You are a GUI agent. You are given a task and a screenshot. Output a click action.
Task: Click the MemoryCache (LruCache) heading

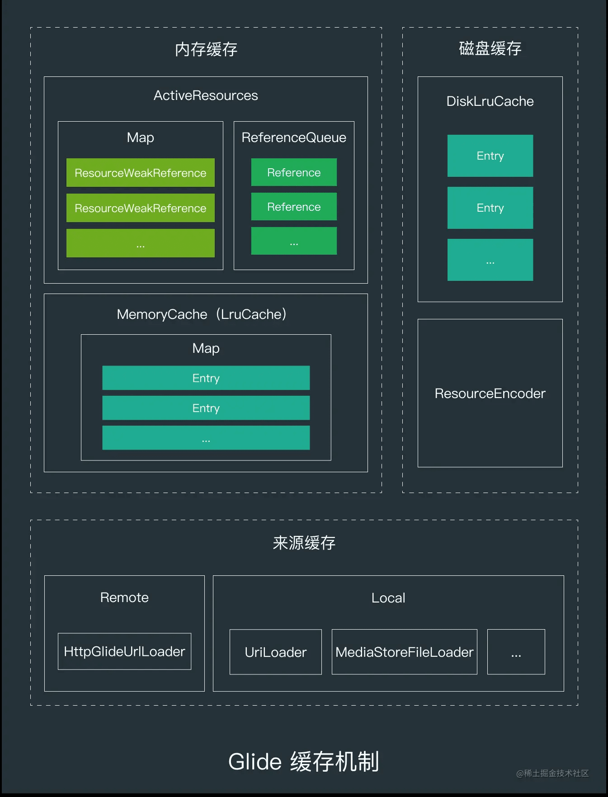pyautogui.click(x=202, y=314)
